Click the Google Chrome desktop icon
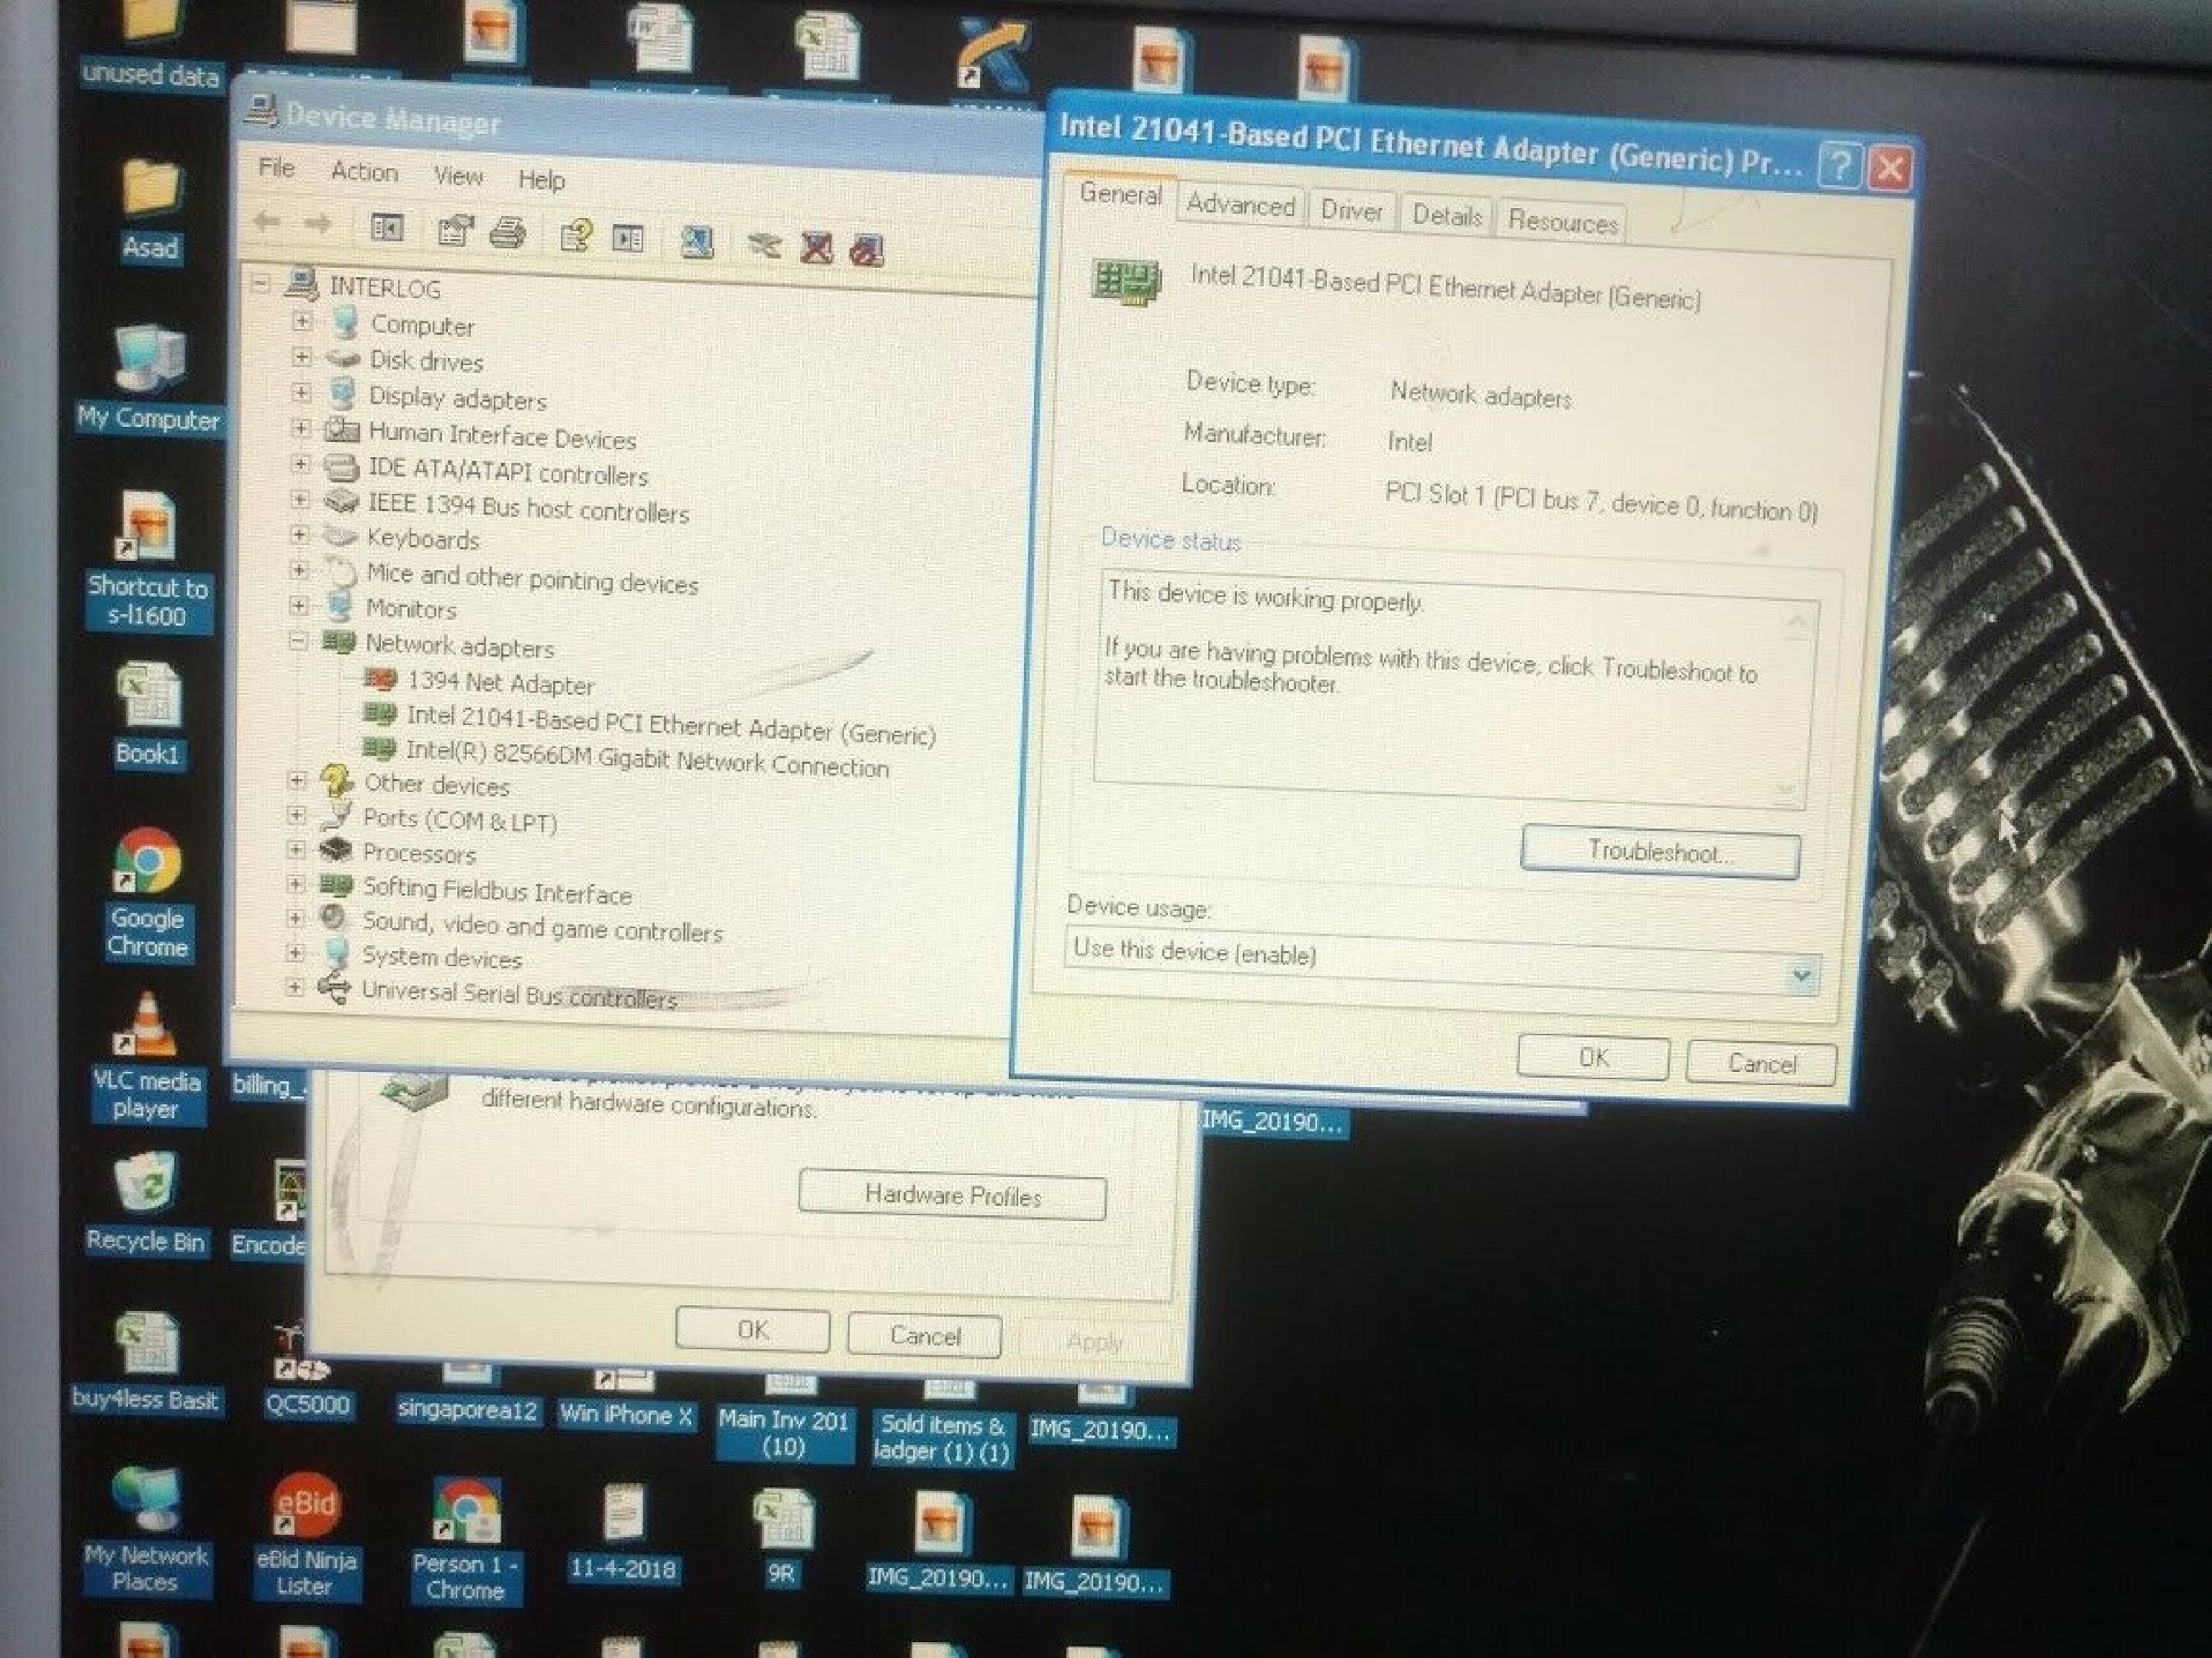 point(147,861)
